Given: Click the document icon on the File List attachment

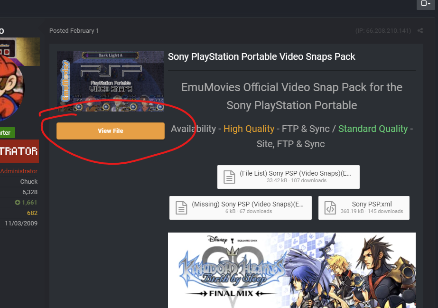Looking at the screenshot, I should [229, 177].
